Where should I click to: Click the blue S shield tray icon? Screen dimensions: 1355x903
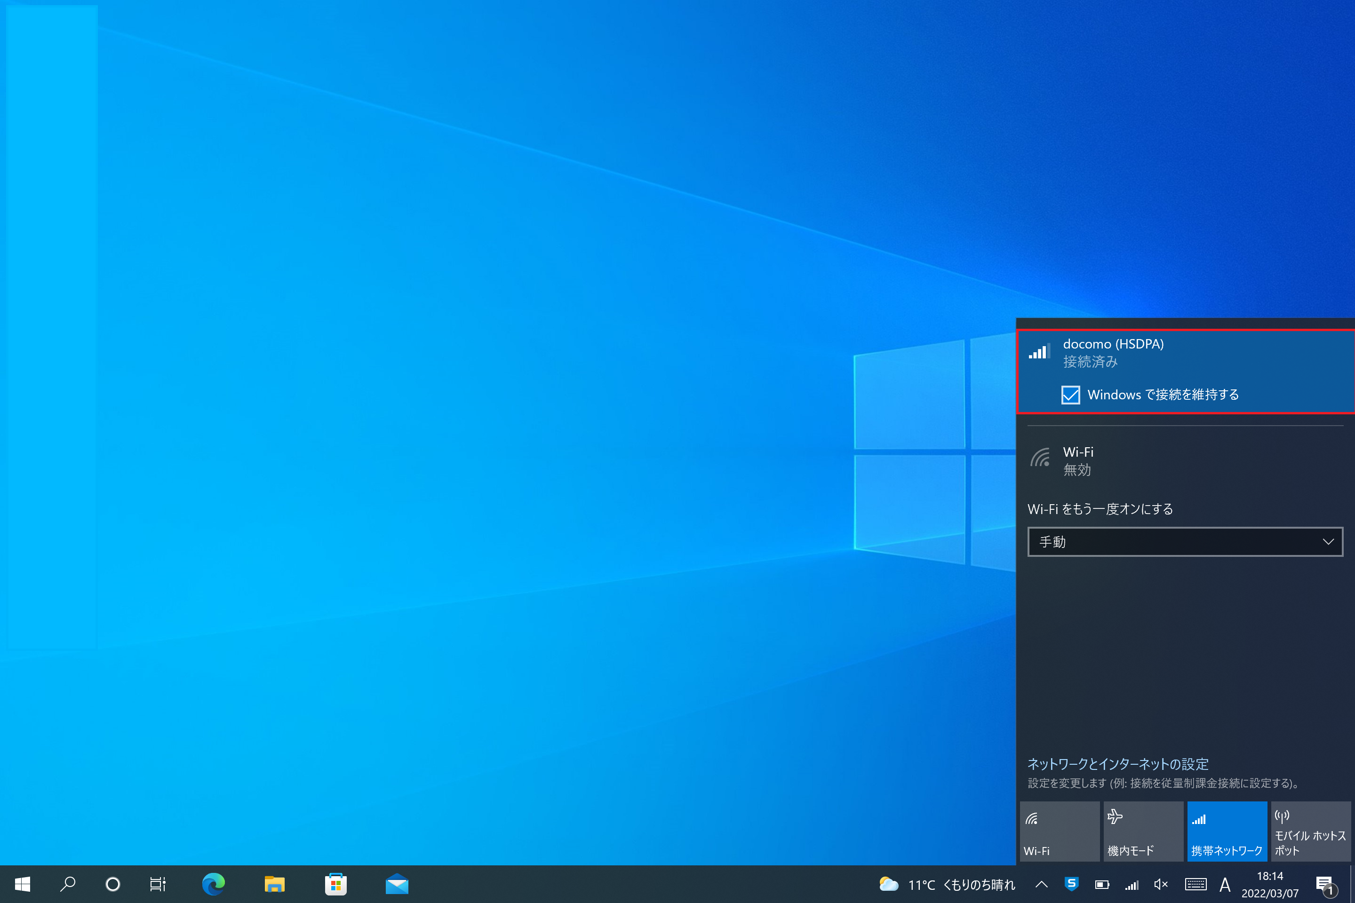tap(1072, 884)
